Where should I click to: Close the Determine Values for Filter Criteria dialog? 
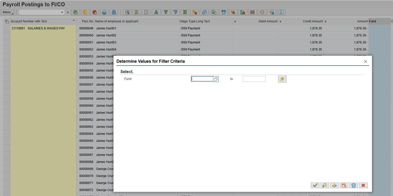tap(365, 61)
